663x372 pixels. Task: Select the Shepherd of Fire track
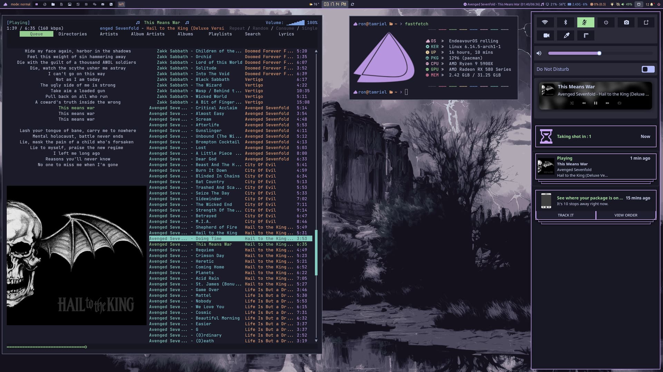click(230, 227)
